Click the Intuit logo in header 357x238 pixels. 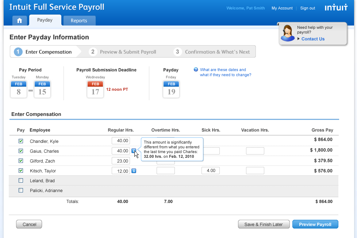[x=336, y=8]
